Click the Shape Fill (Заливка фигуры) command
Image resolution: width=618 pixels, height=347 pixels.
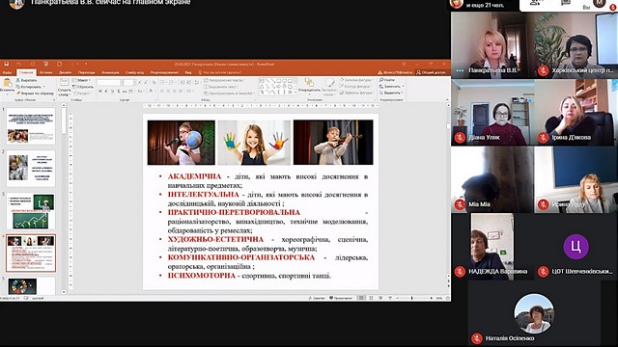tap(355, 80)
